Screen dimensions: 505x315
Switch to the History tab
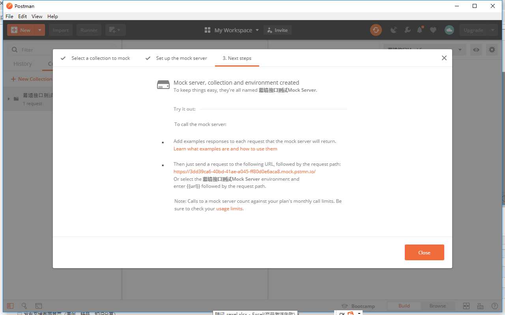coord(22,64)
